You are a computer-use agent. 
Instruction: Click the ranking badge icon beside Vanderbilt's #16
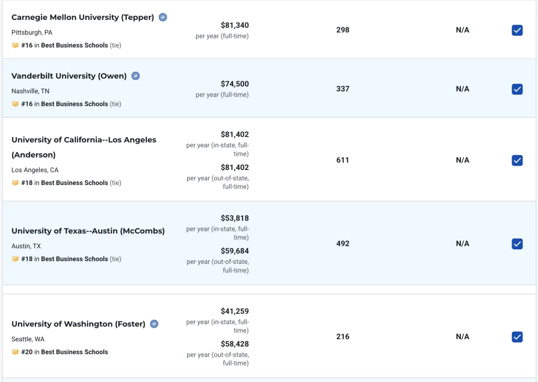[15, 104]
